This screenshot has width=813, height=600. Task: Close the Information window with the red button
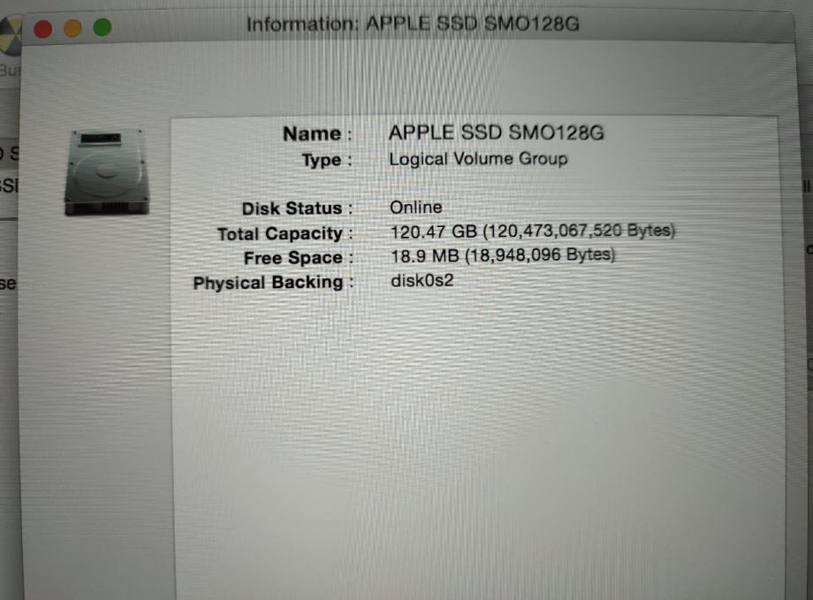(x=43, y=28)
